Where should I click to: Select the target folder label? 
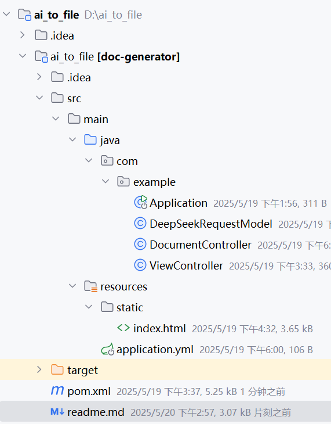tap(83, 371)
